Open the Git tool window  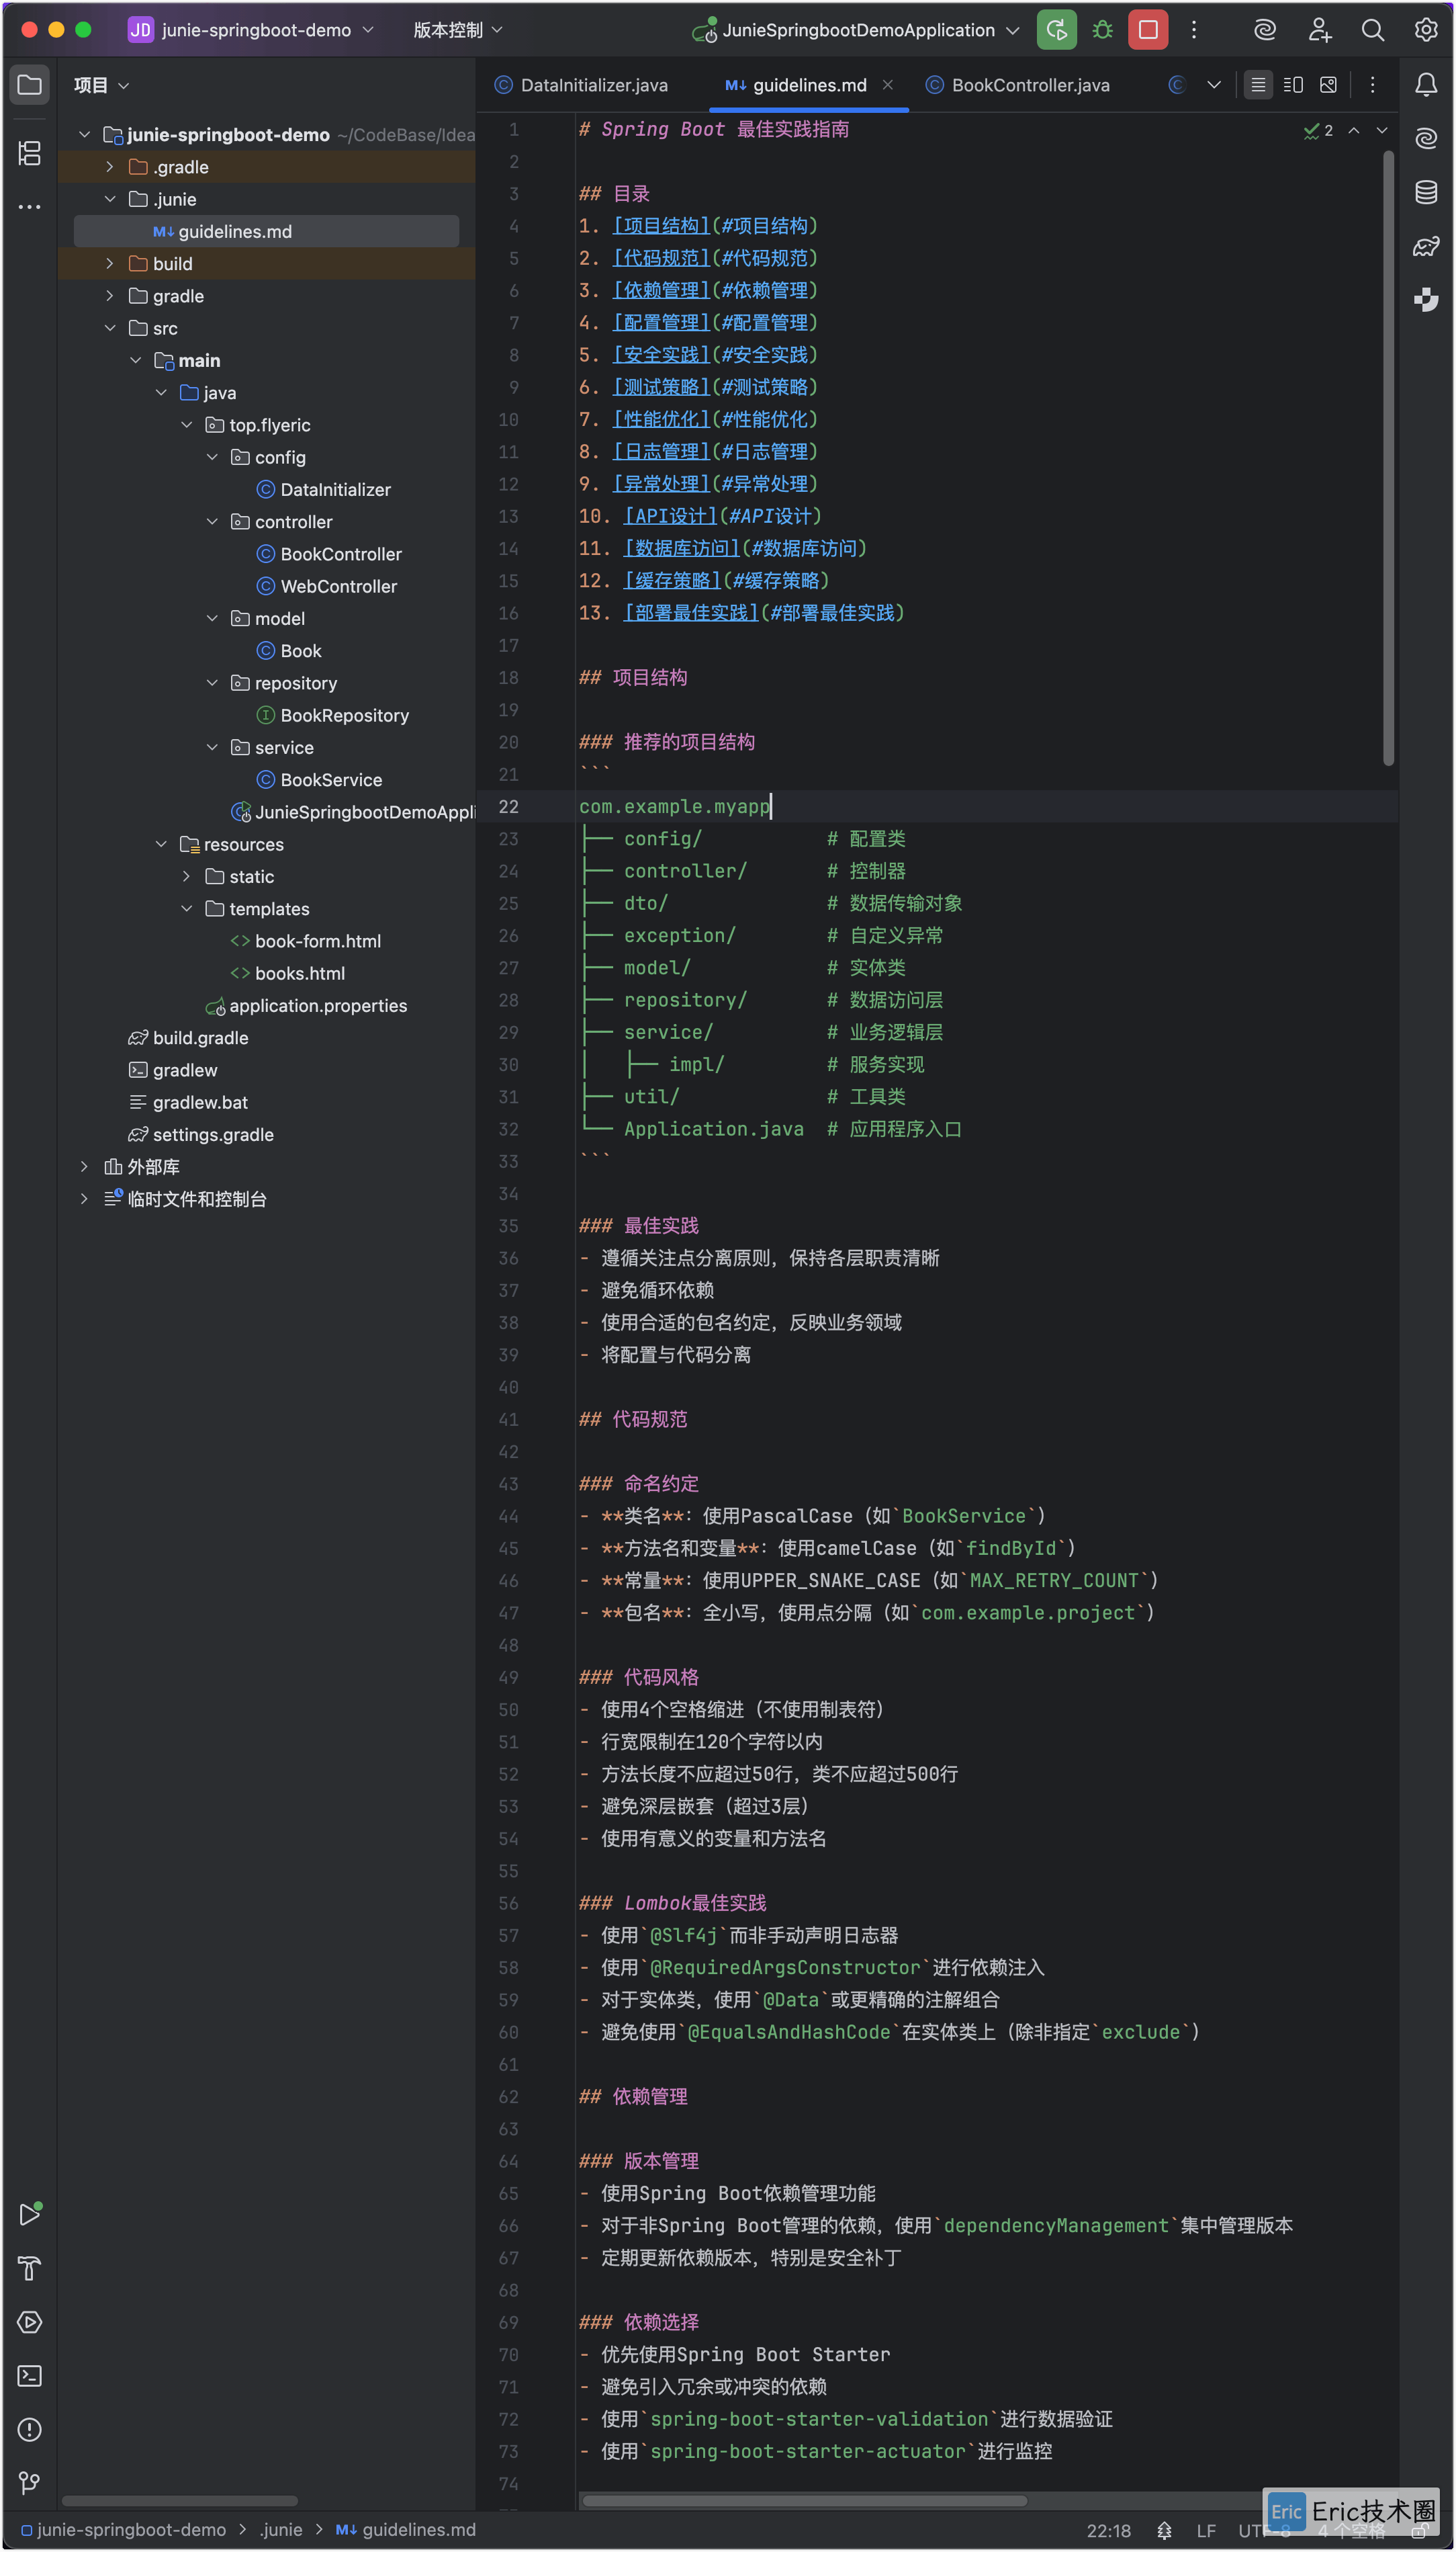click(x=30, y=2482)
